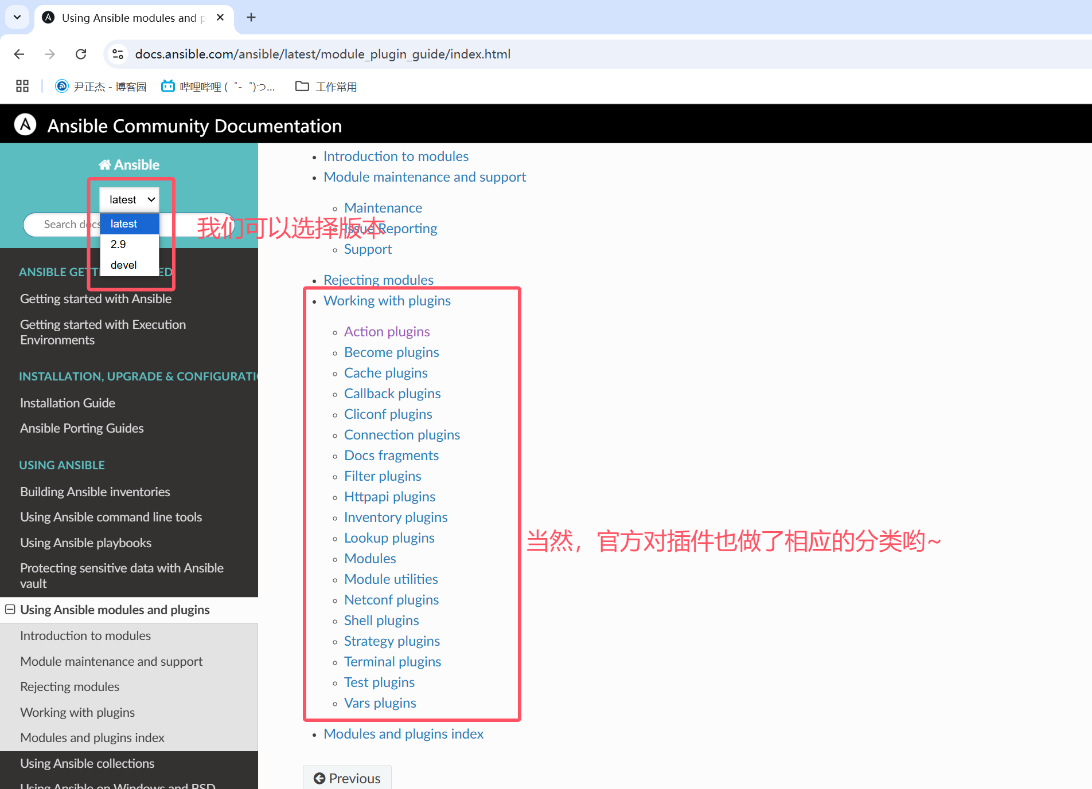This screenshot has width=1092, height=789.
Task: Open Introduction to modules content link
Action: 396,156
